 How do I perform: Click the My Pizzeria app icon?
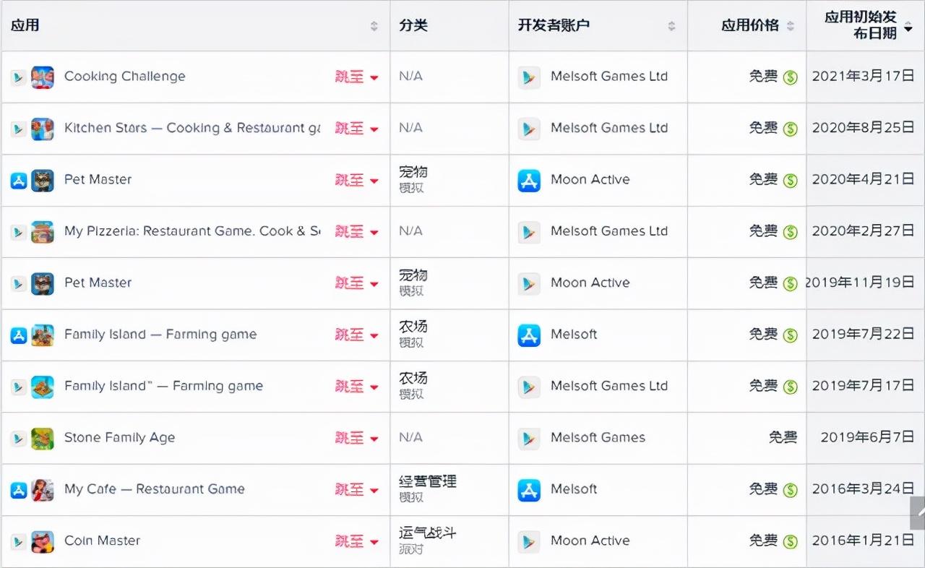click(43, 232)
